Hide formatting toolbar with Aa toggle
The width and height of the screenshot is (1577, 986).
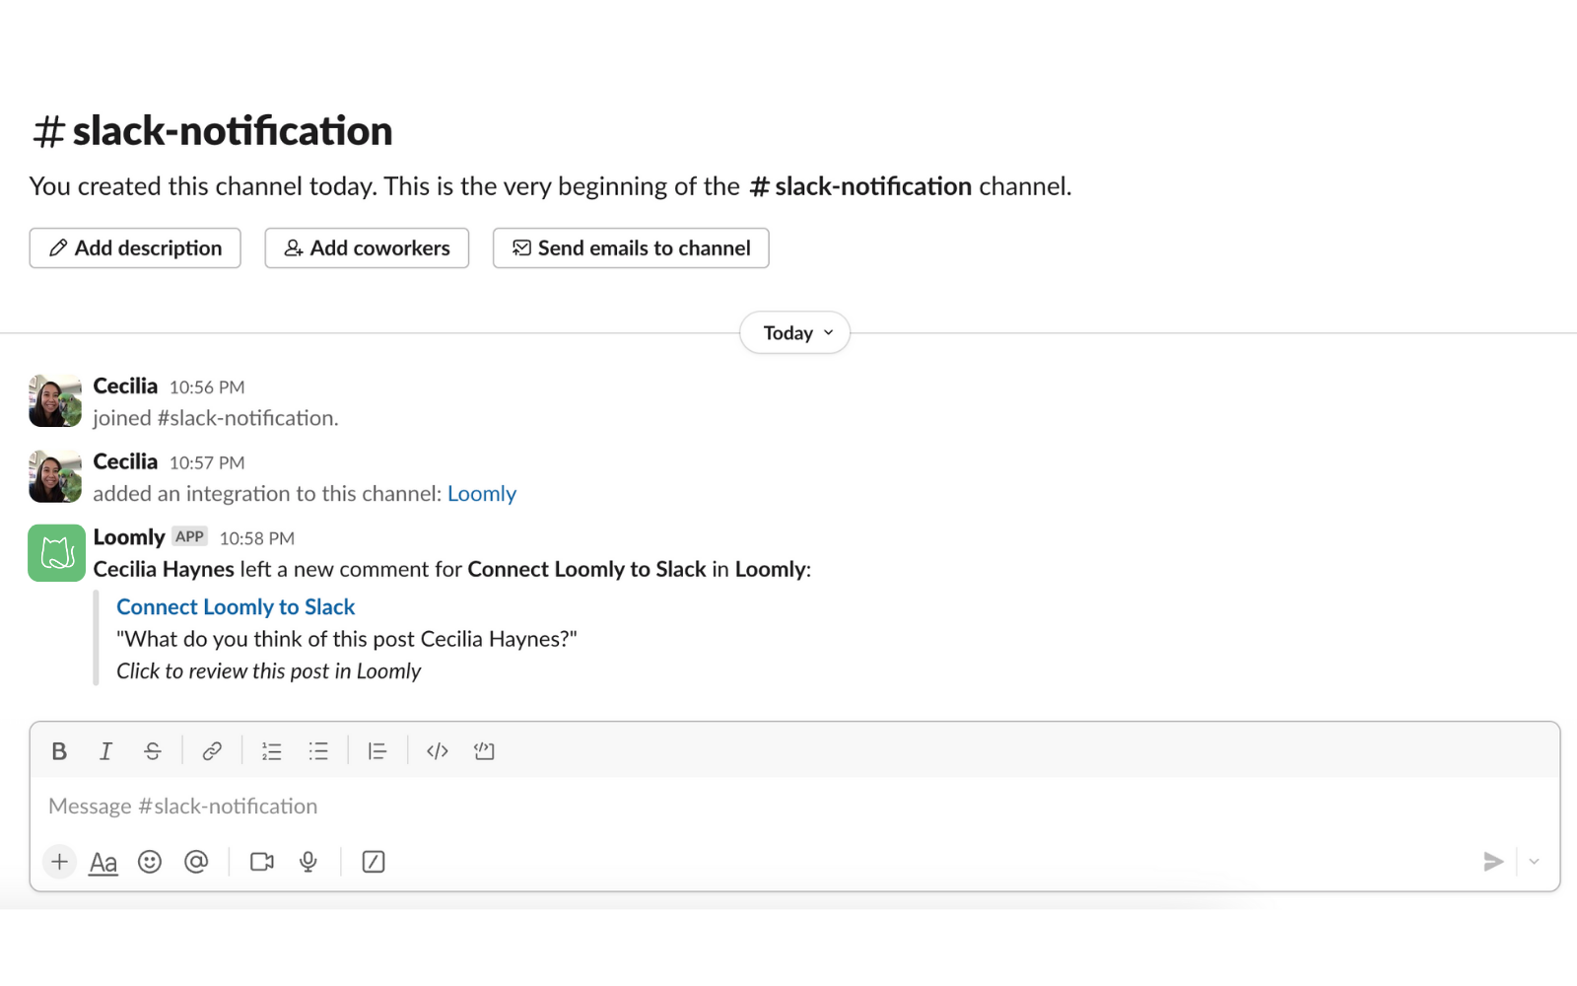click(x=103, y=861)
